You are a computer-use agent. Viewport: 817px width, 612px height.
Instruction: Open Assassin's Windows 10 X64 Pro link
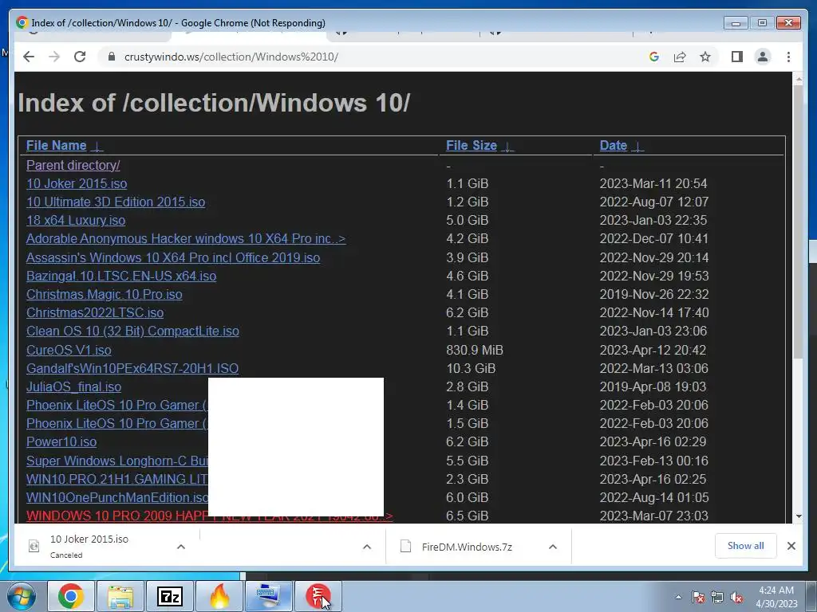[x=173, y=257]
